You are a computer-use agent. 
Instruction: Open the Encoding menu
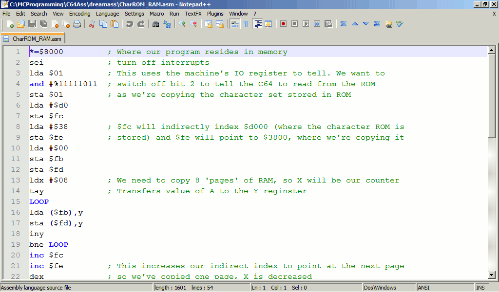point(79,14)
